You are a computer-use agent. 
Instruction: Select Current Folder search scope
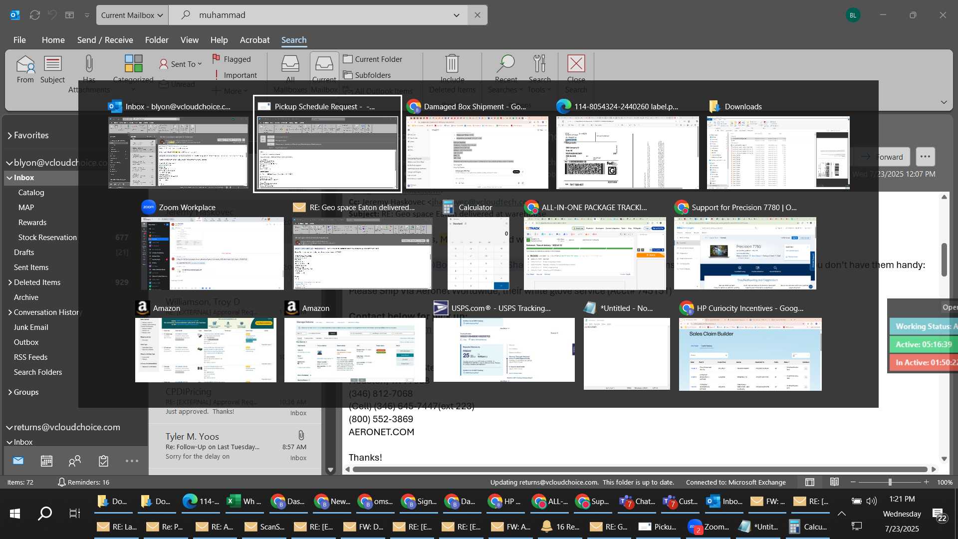(373, 59)
